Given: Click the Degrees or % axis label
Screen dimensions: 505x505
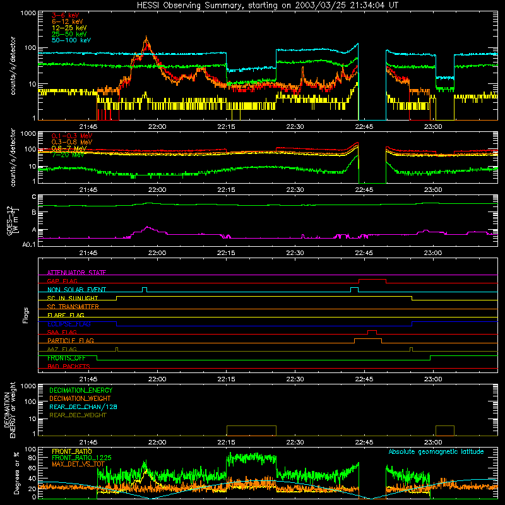Looking at the screenshot, I should click(x=16, y=473).
